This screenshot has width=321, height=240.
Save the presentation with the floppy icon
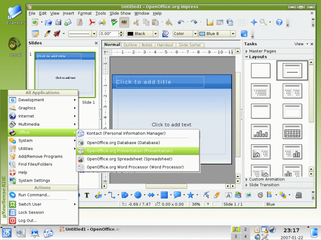click(58, 22)
